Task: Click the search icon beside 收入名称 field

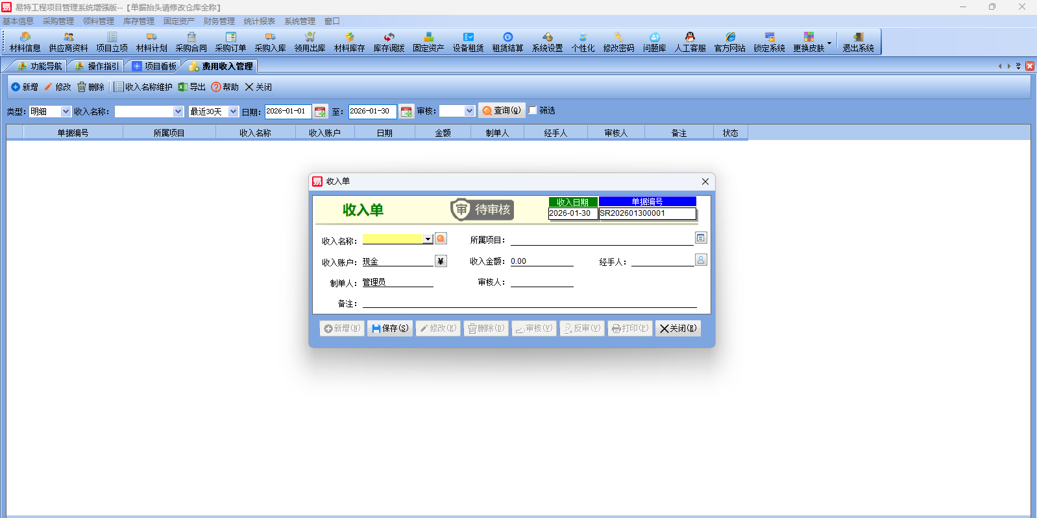Action: click(x=441, y=239)
